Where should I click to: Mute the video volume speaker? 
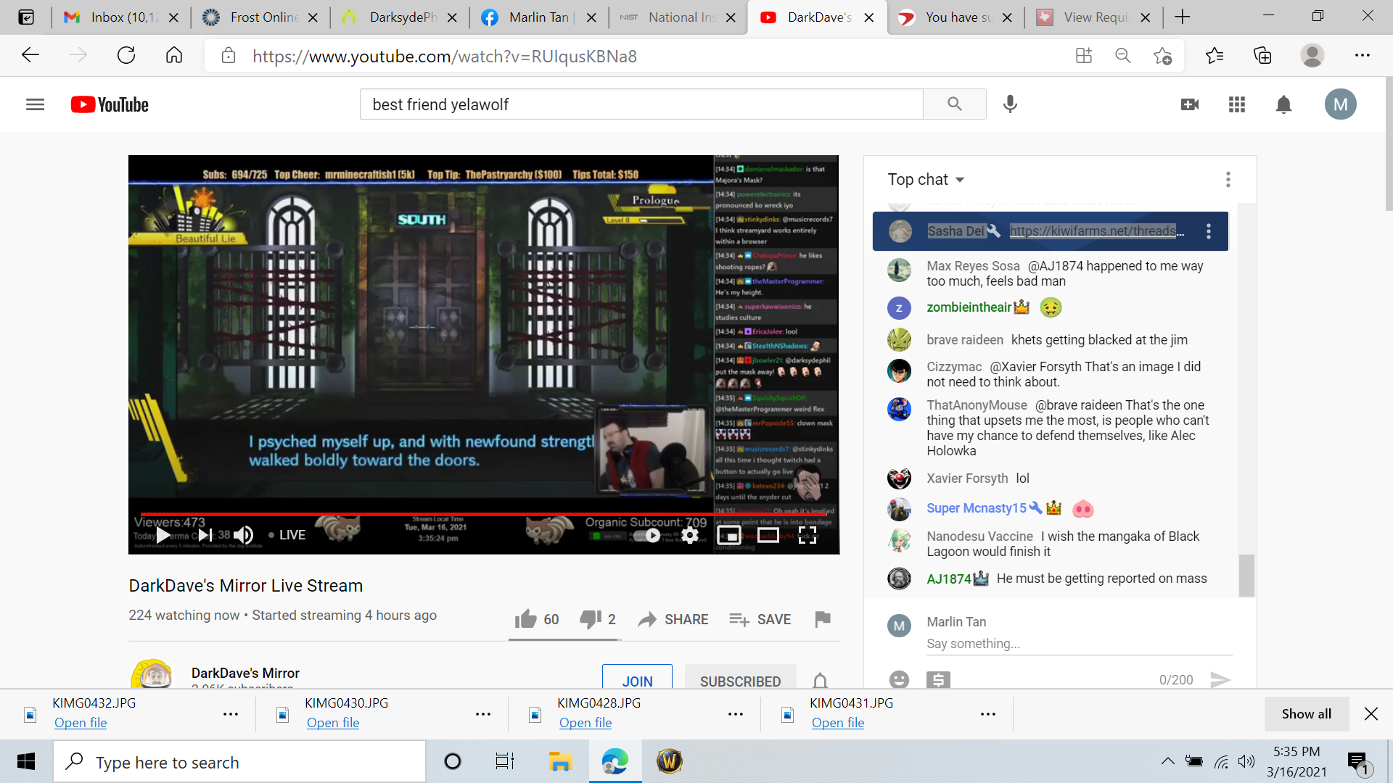tap(243, 535)
